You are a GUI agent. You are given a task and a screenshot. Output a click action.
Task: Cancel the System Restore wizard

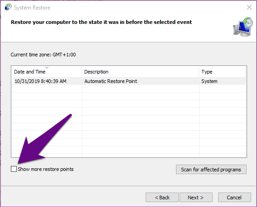click(x=234, y=198)
